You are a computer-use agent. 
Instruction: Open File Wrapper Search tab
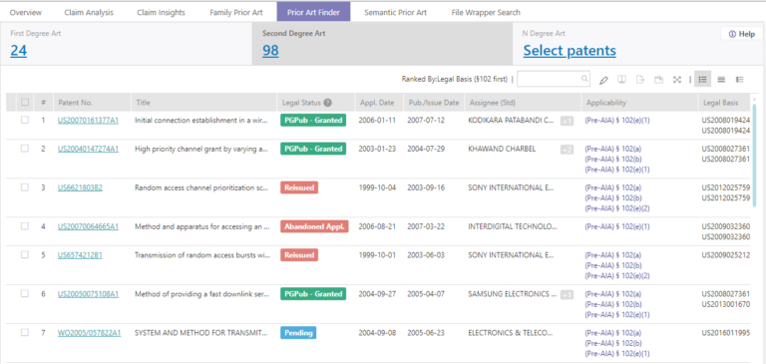486,12
